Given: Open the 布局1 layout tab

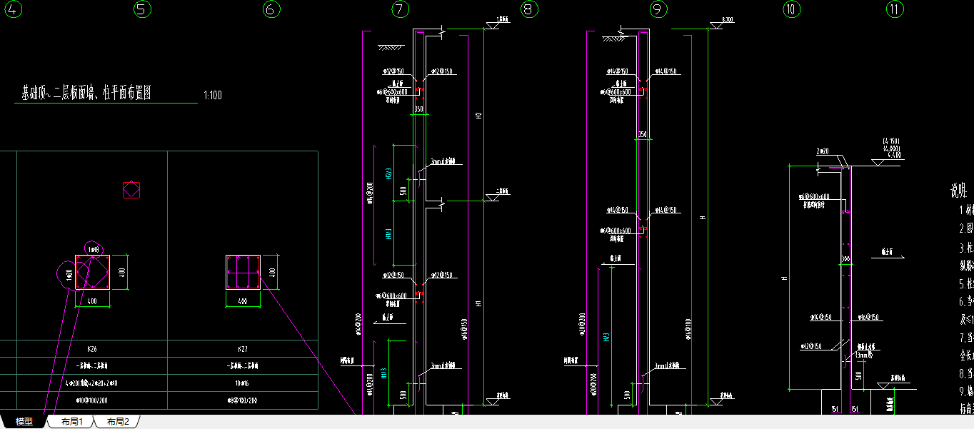Looking at the screenshot, I should coord(72,422).
